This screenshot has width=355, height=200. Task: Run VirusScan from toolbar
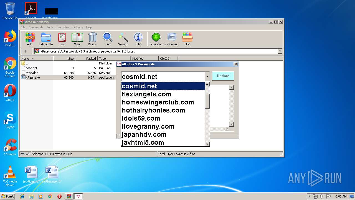coord(156,39)
